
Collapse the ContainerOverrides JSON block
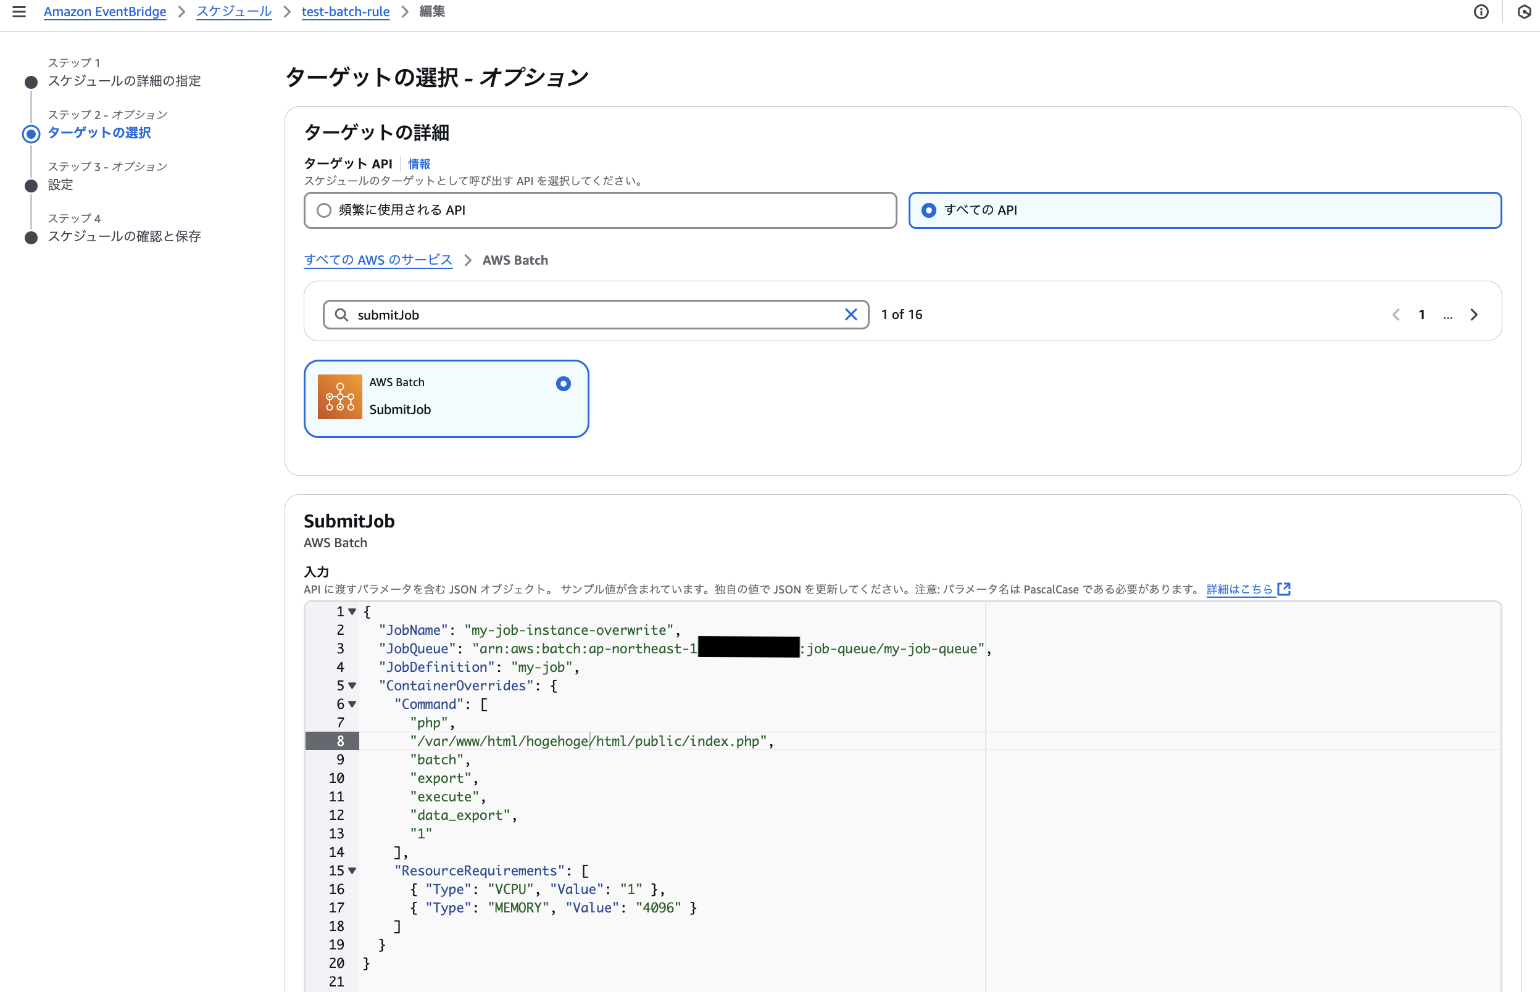pos(352,685)
